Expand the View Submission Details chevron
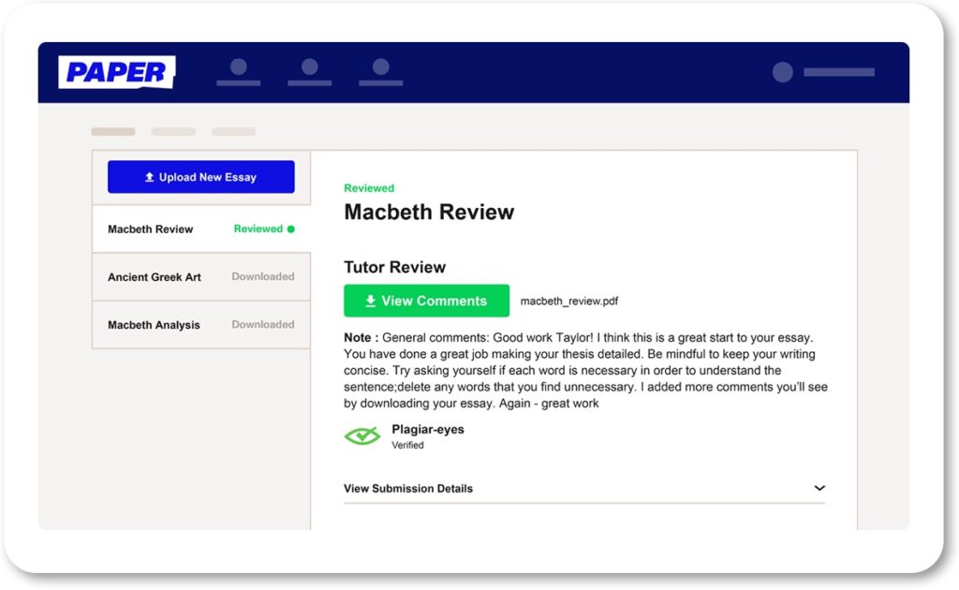959x590 pixels. pyautogui.click(x=819, y=488)
